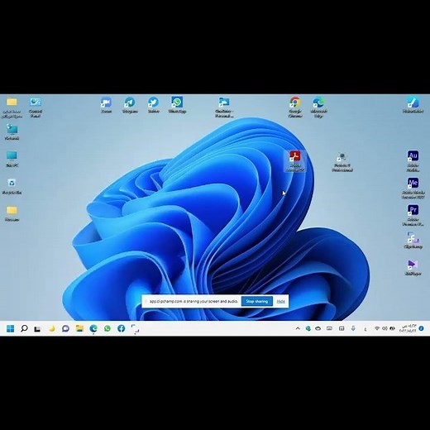
Task: Select the Adobe Acrobat desktop shortcut
Action: coord(295,161)
